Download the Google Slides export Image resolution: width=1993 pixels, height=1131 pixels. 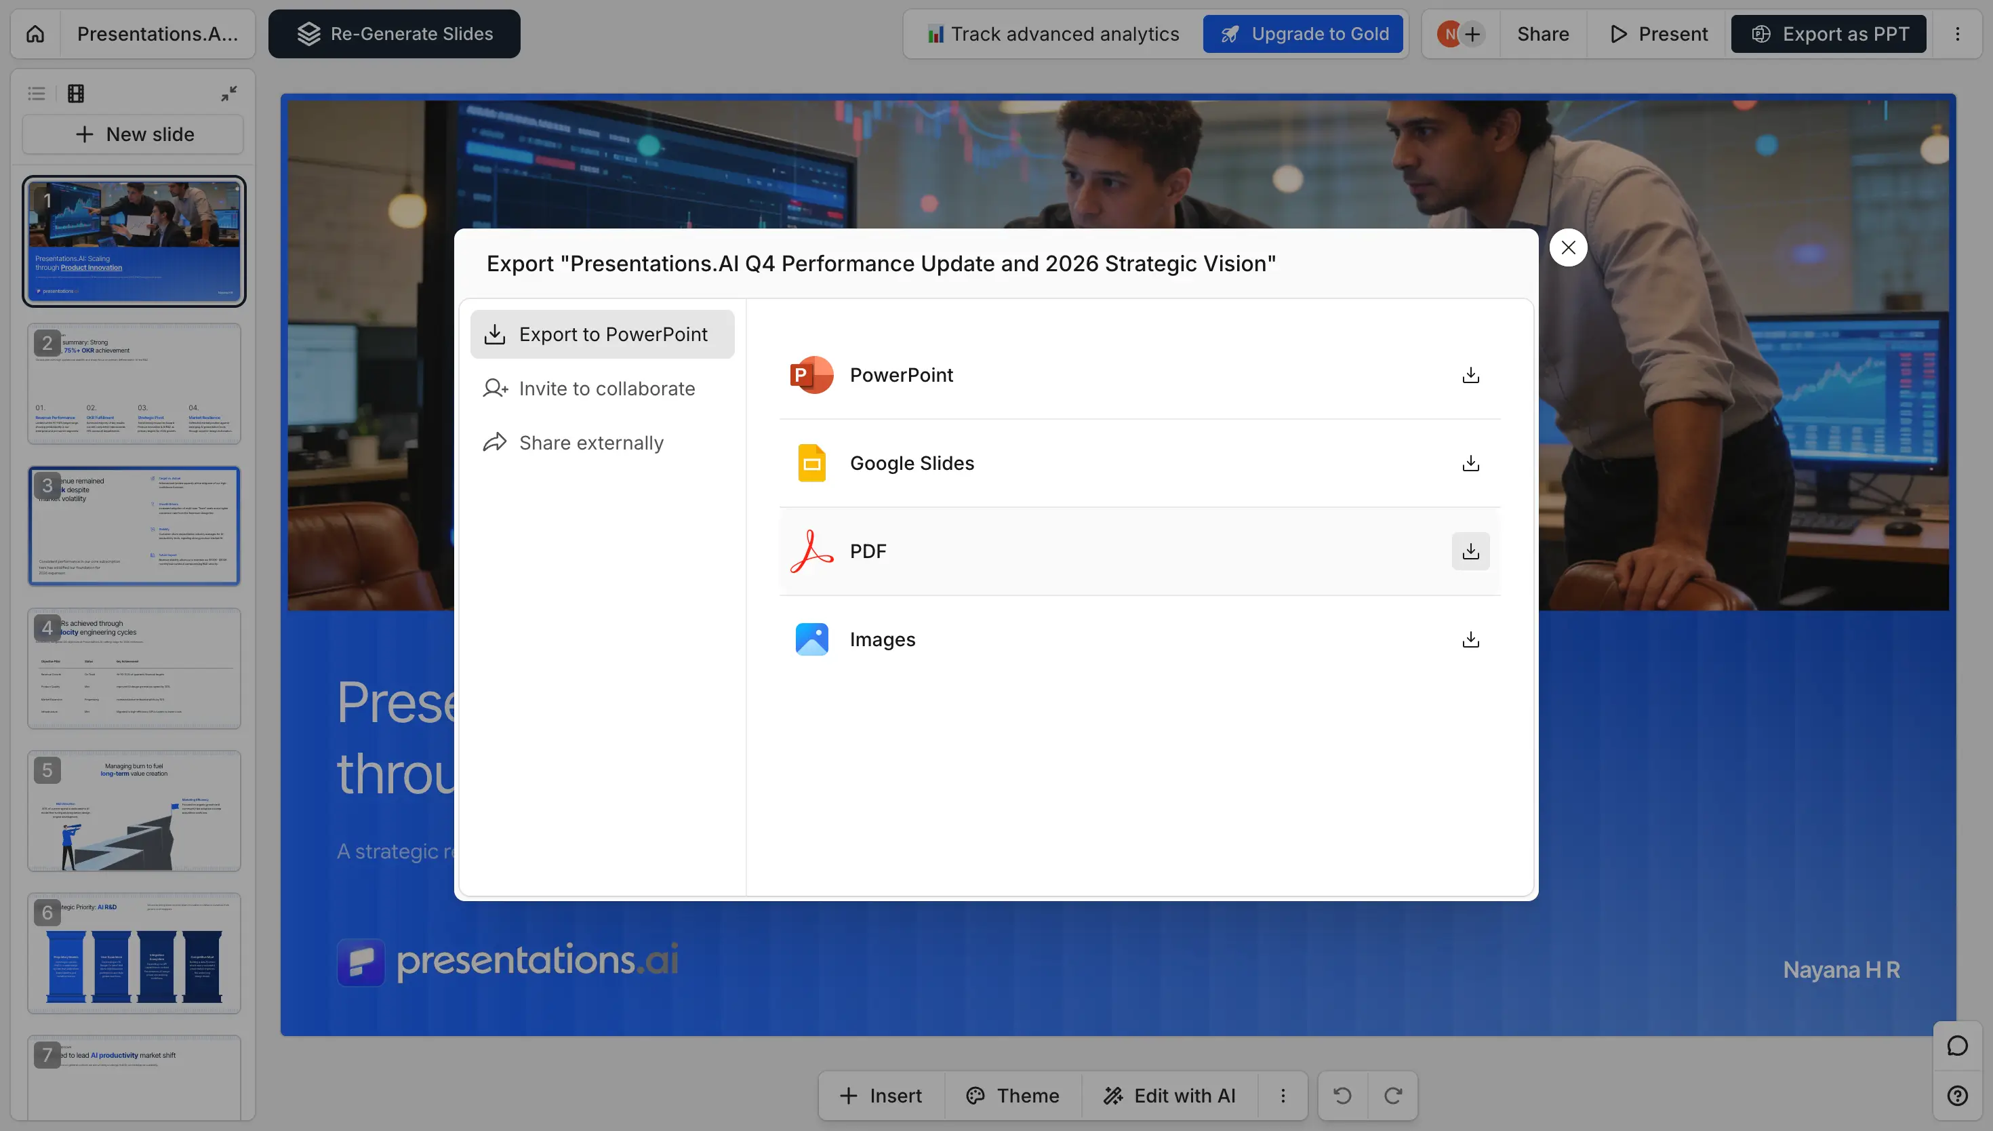tap(1470, 464)
